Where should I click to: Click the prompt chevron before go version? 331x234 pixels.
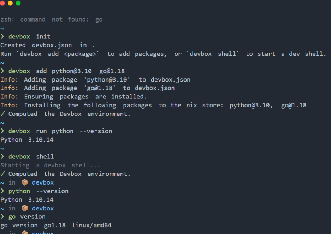[2, 217]
